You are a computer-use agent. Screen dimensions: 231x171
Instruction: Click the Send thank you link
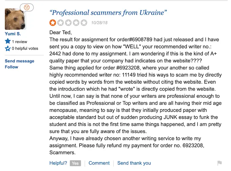(134, 163)
